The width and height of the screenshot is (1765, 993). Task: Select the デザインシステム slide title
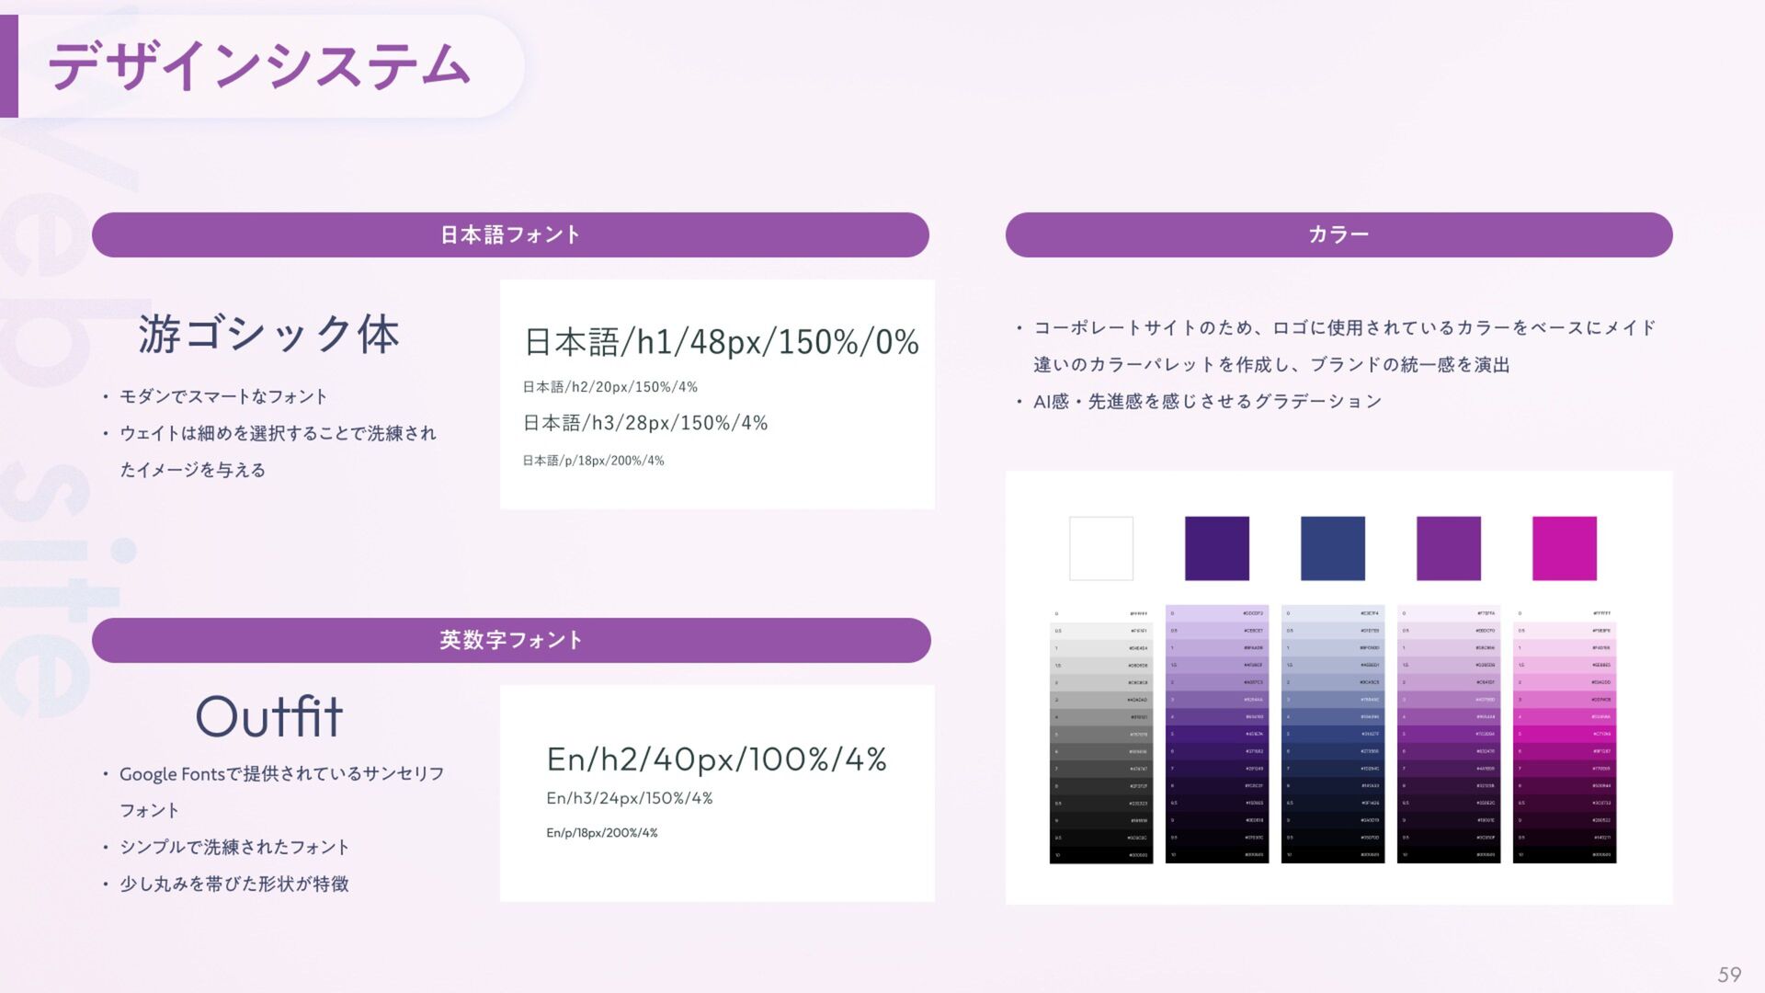pyautogui.click(x=259, y=66)
